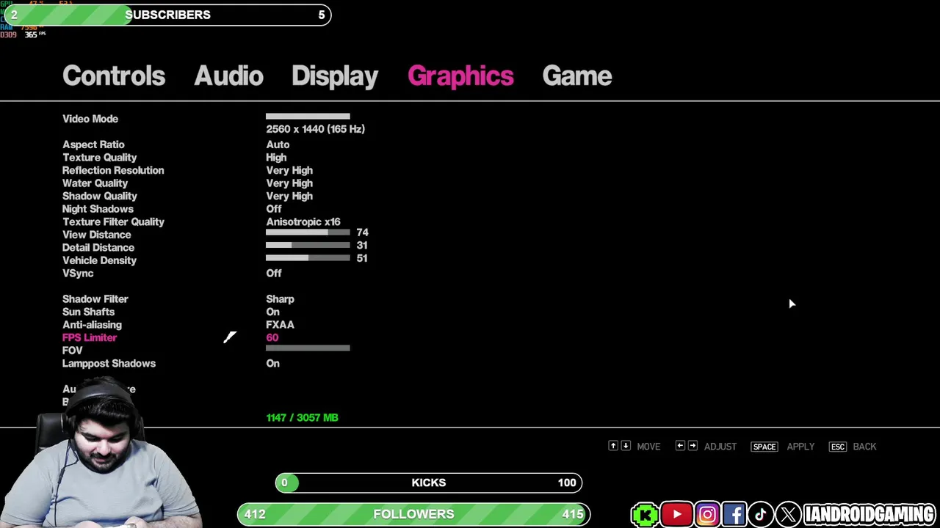Click the YouTube icon in overlay
This screenshot has height=528, width=940.
click(x=676, y=515)
